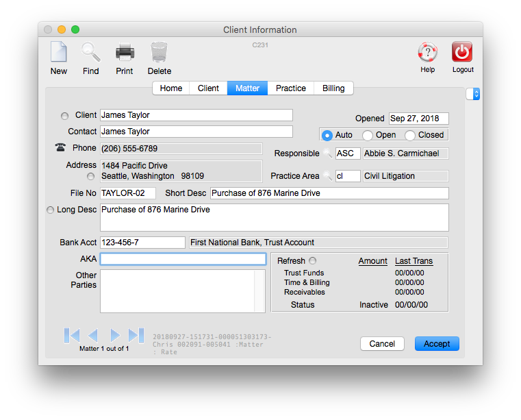521x420 pixels.
Task: Click the Print icon in toolbar
Action: click(x=125, y=53)
